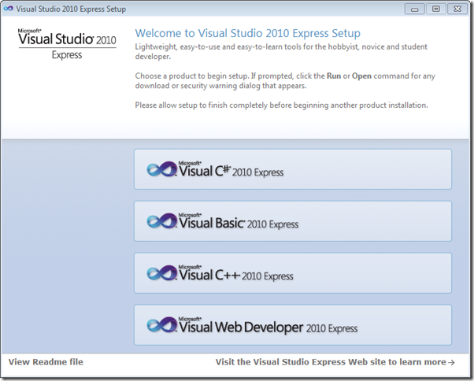Click the "Please allow setup to finish" sentence
This screenshot has height=381, width=474.
pyautogui.click(x=281, y=105)
